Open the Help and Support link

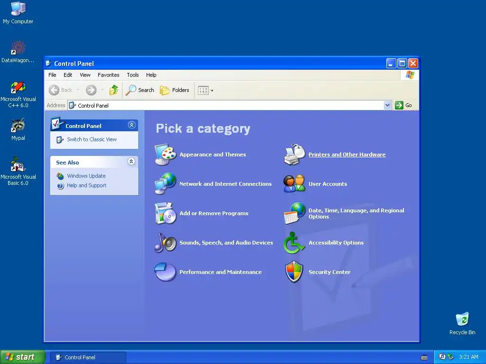(86, 185)
